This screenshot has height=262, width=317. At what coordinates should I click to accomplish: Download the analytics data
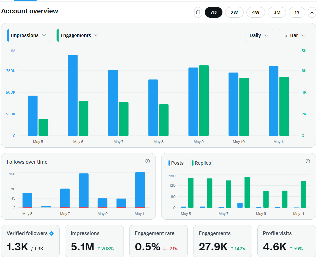[x=312, y=12]
